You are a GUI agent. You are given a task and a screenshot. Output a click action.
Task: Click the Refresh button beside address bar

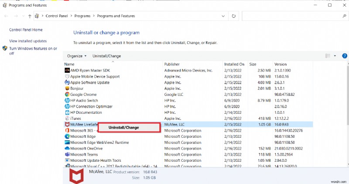coord(233,16)
